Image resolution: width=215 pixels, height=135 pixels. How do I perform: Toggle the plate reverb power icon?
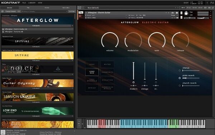(180, 78)
